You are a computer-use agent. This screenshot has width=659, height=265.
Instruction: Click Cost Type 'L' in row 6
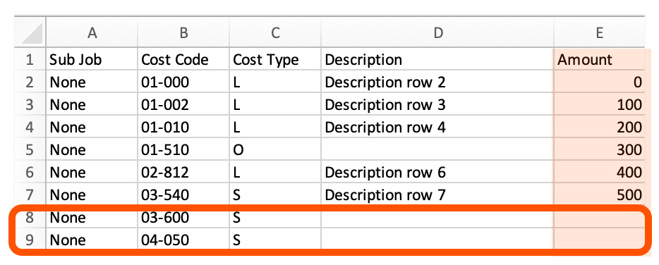click(275, 172)
